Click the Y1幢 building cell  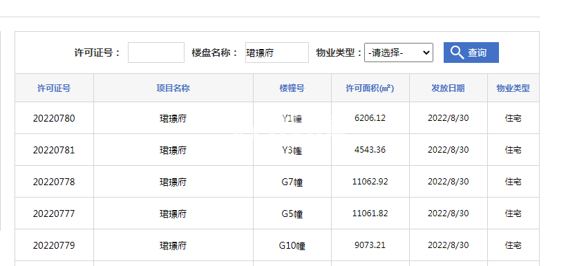point(292,118)
